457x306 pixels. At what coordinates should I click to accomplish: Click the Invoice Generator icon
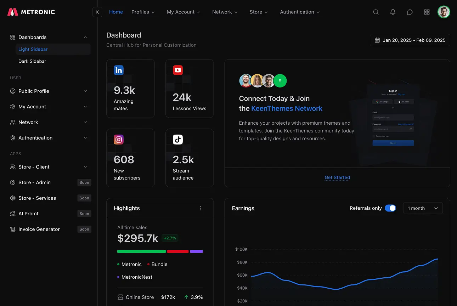pos(13,229)
